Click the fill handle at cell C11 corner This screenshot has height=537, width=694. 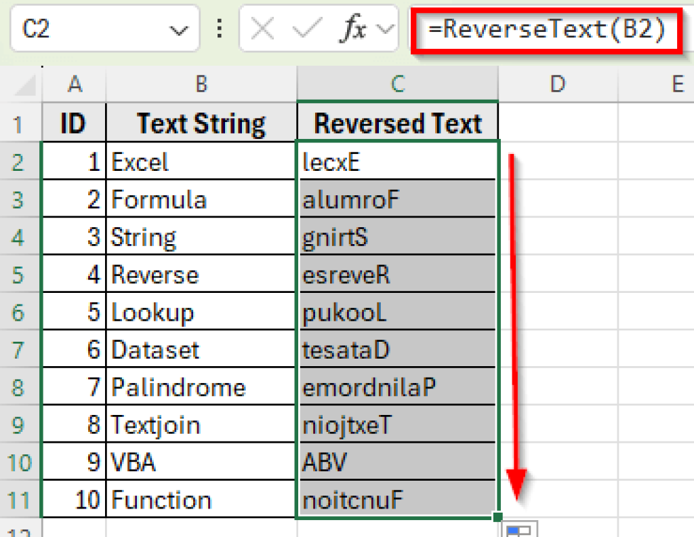click(498, 518)
